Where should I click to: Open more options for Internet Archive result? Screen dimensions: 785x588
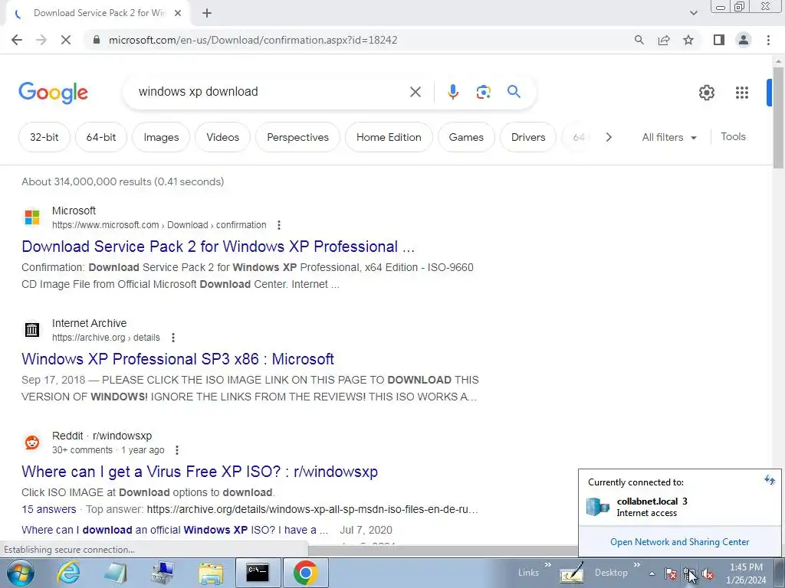pos(173,338)
